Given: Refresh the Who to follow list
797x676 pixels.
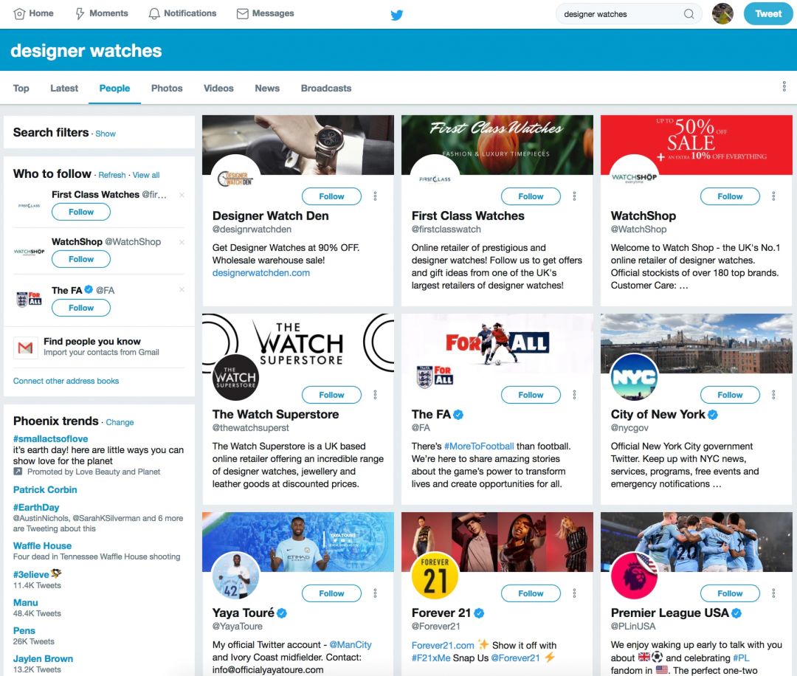Looking at the screenshot, I should pos(112,175).
